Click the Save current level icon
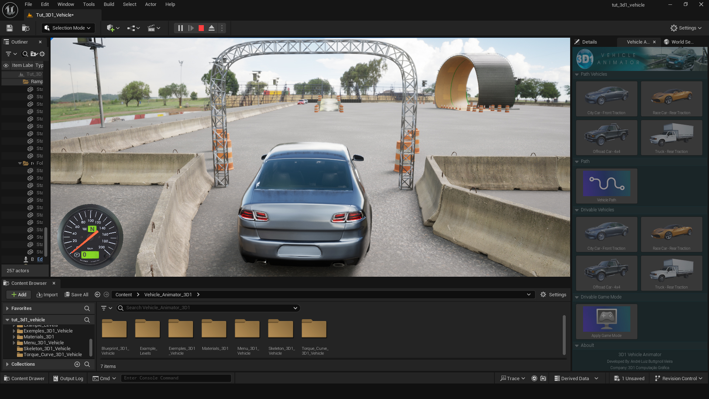 [x=10, y=28]
